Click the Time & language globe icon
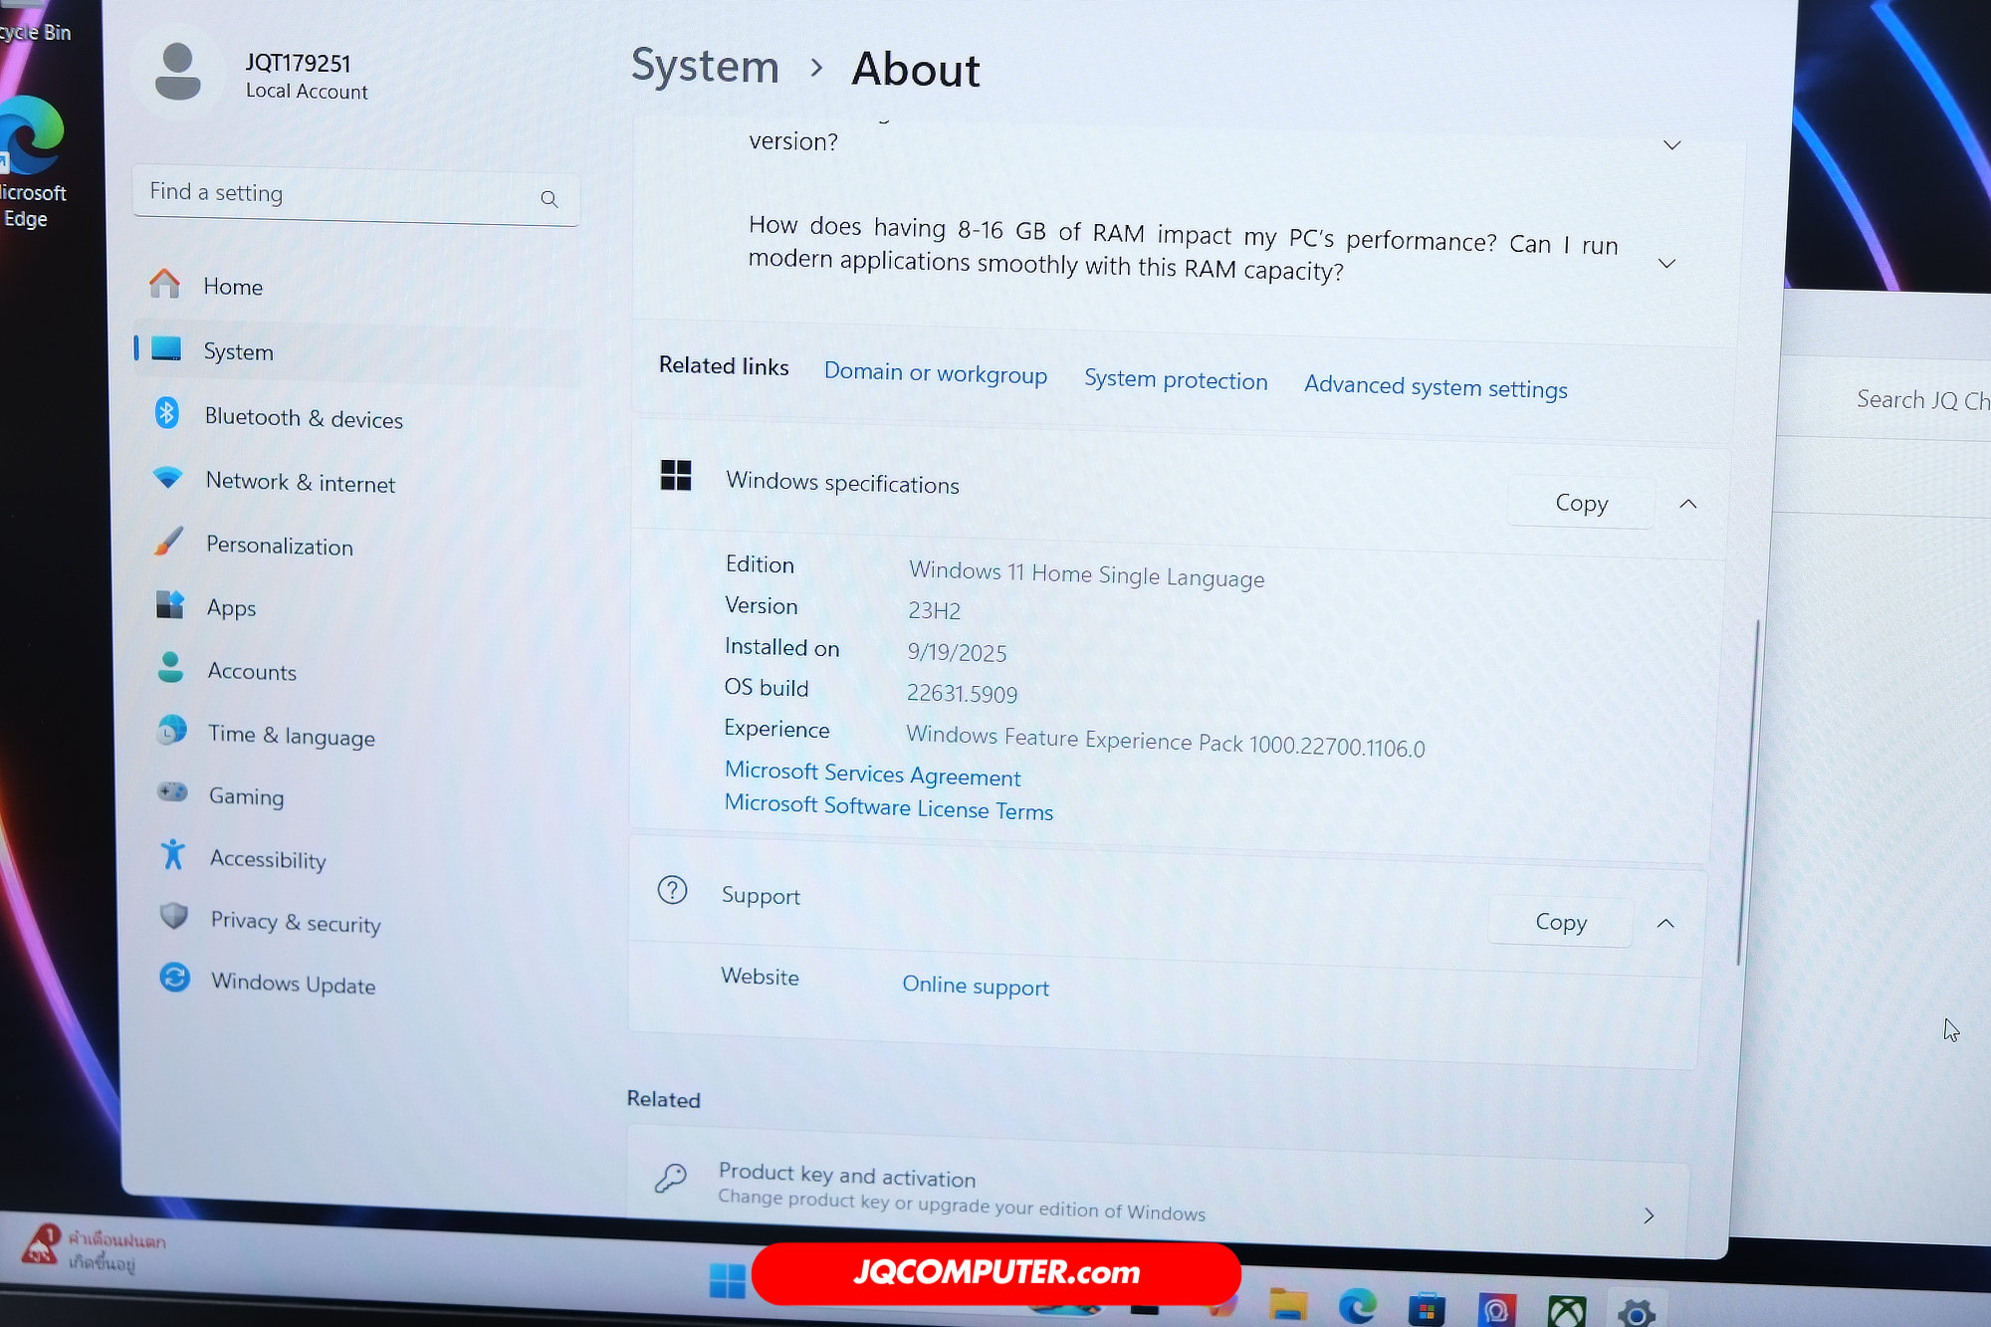The height and width of the screenshot is (1327, 1991). [172, 731]
